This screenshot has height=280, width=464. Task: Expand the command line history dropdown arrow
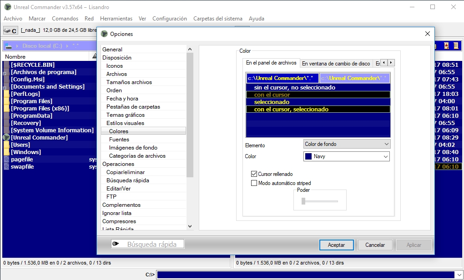[459, 275]
